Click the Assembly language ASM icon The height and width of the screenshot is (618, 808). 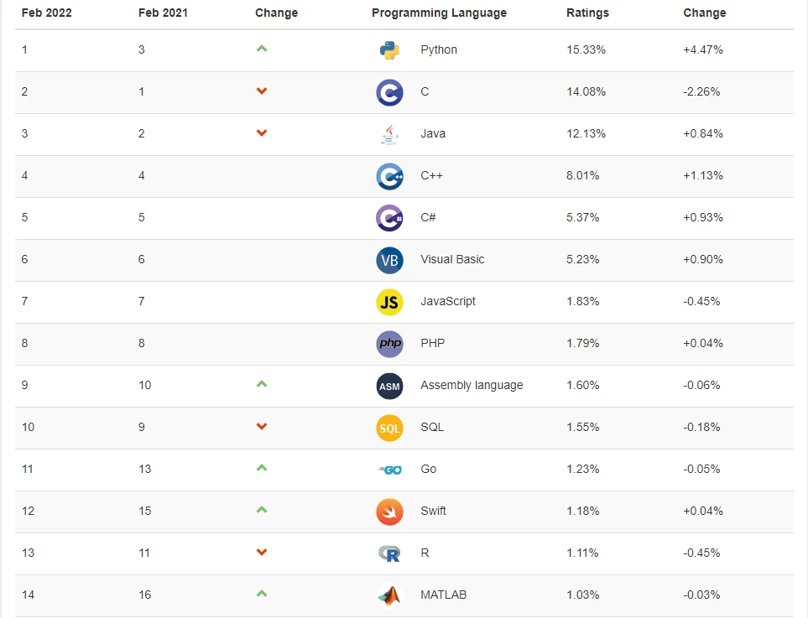389,386
